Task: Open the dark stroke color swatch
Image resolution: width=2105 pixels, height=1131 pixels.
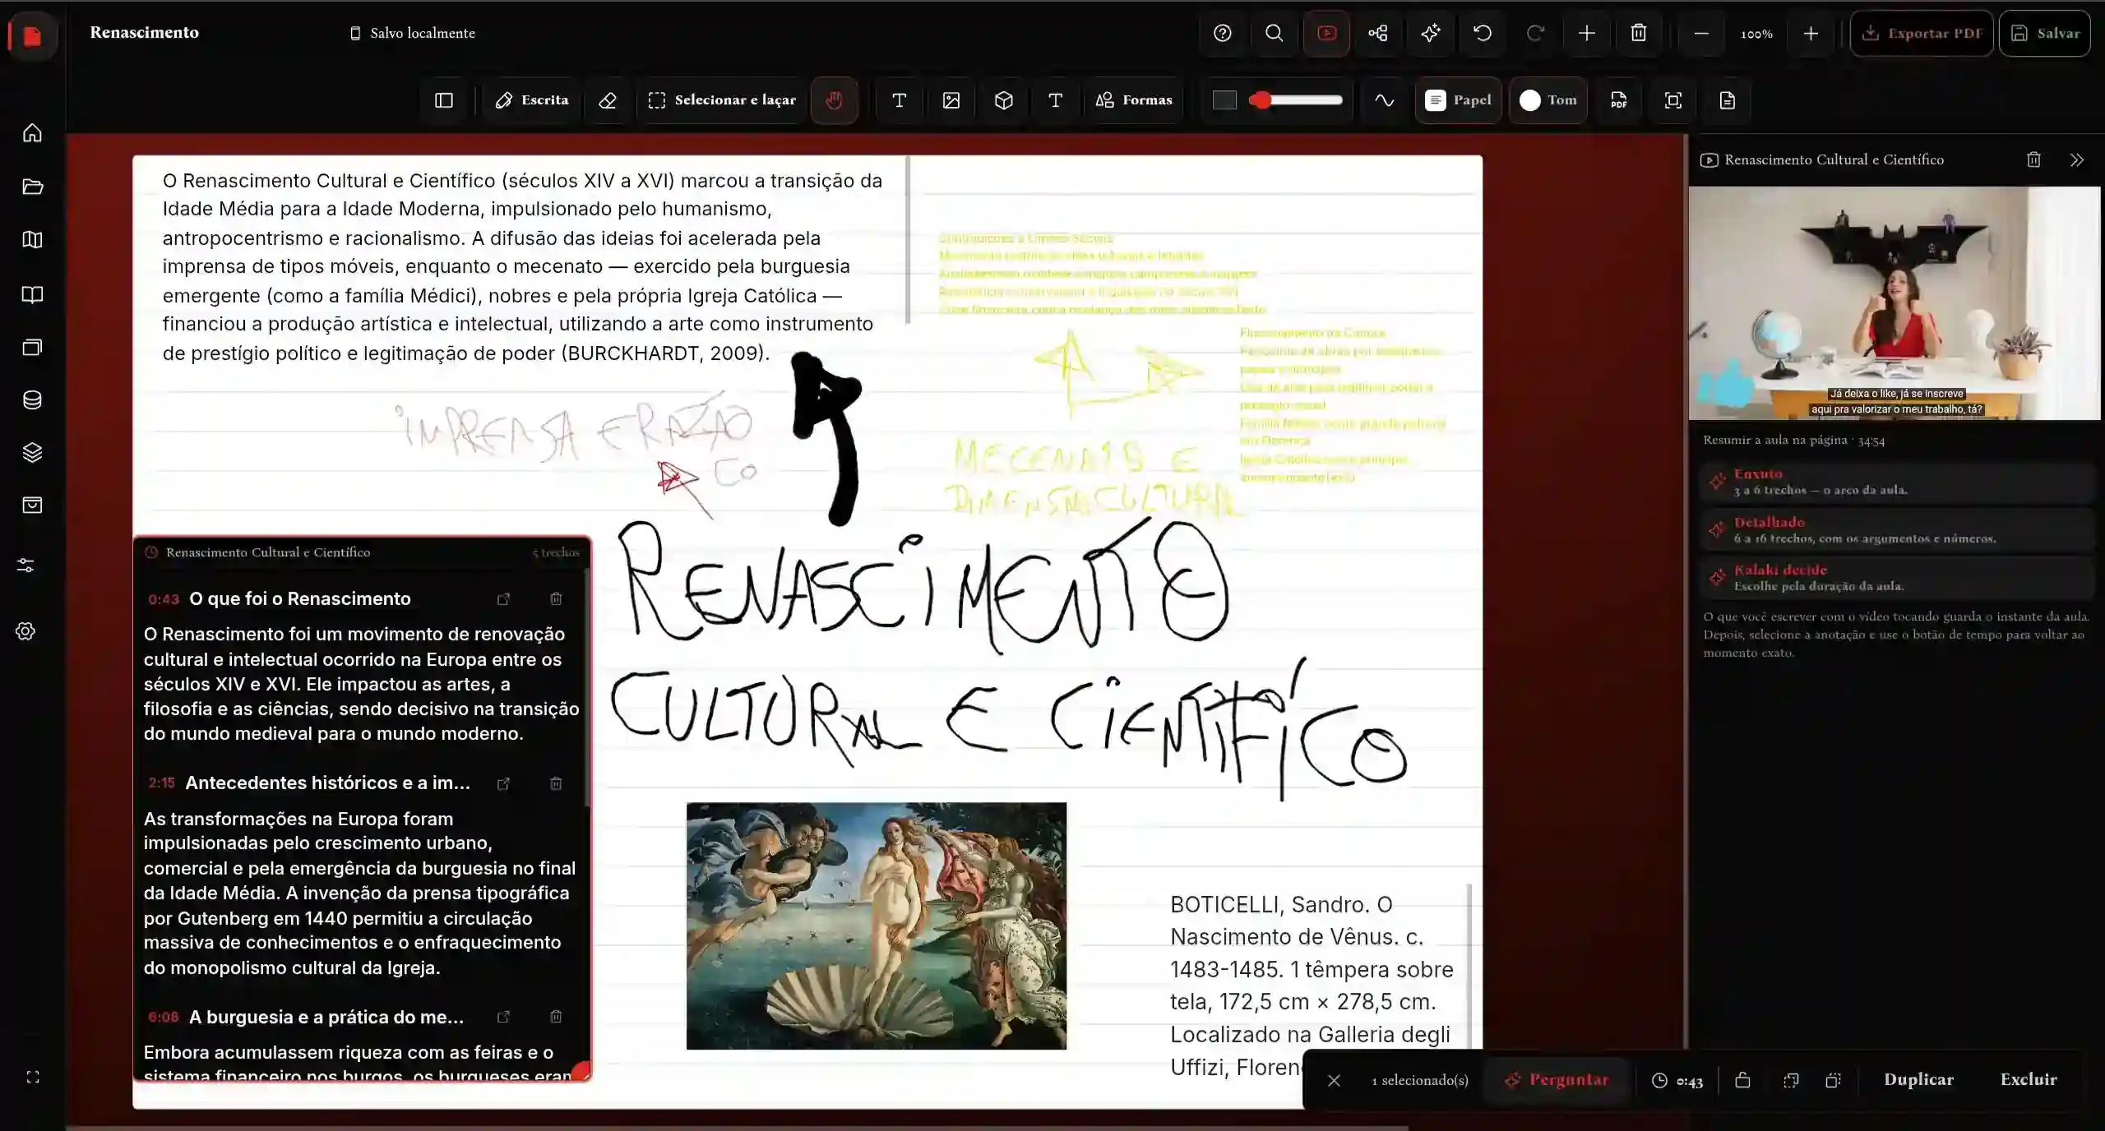Action: pyautogui.click(x=1224, y=100)
